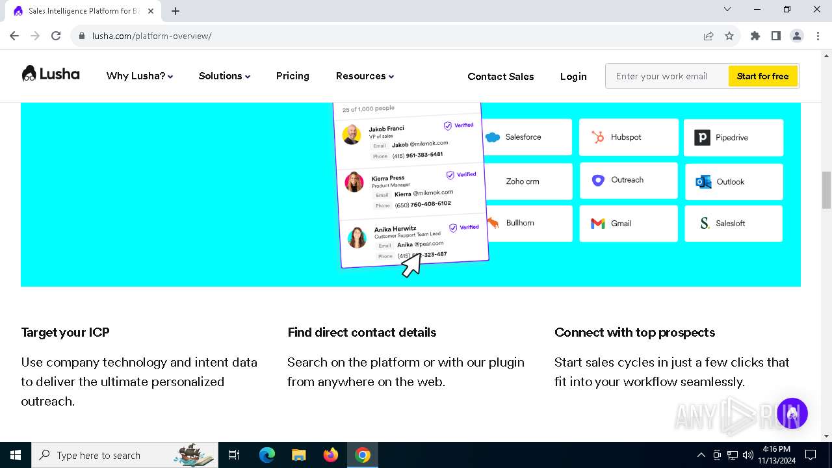This screenshot has height=468, width=832.
Task: Expand the Solutions menu
Action: (x=224, y=76)
